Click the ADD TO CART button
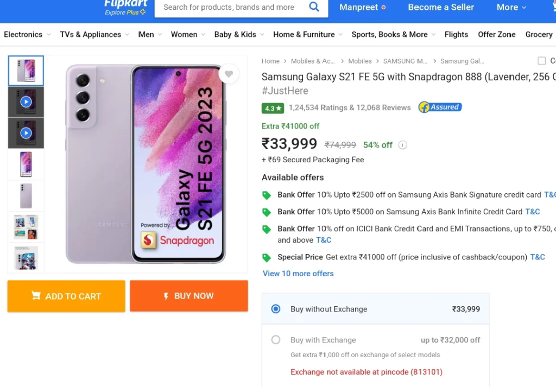556x387 pixels. pyautogui.click(x=66, y=296)
